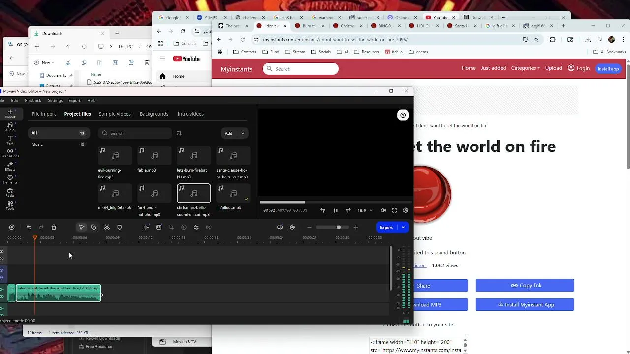The image size is (630, 354).
Task: Toggle preview volume mute speaker
Action: 383,210
